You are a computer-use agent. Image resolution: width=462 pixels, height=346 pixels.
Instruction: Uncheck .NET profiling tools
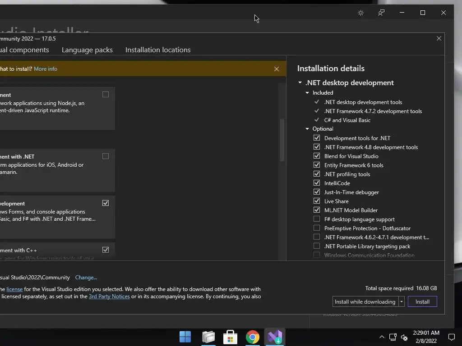tap(317, 174)
